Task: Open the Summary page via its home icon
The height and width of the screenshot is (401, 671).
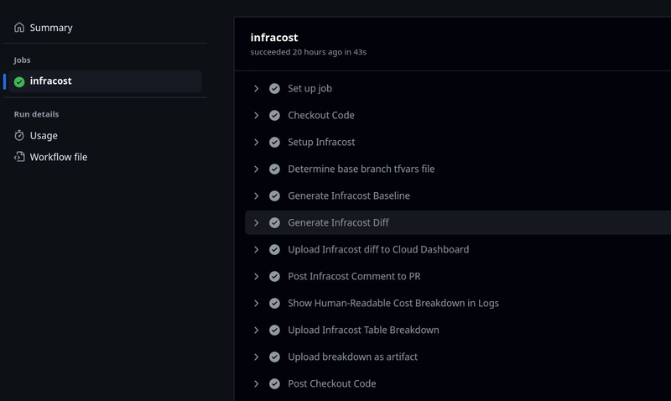Action: pos(19,28)
